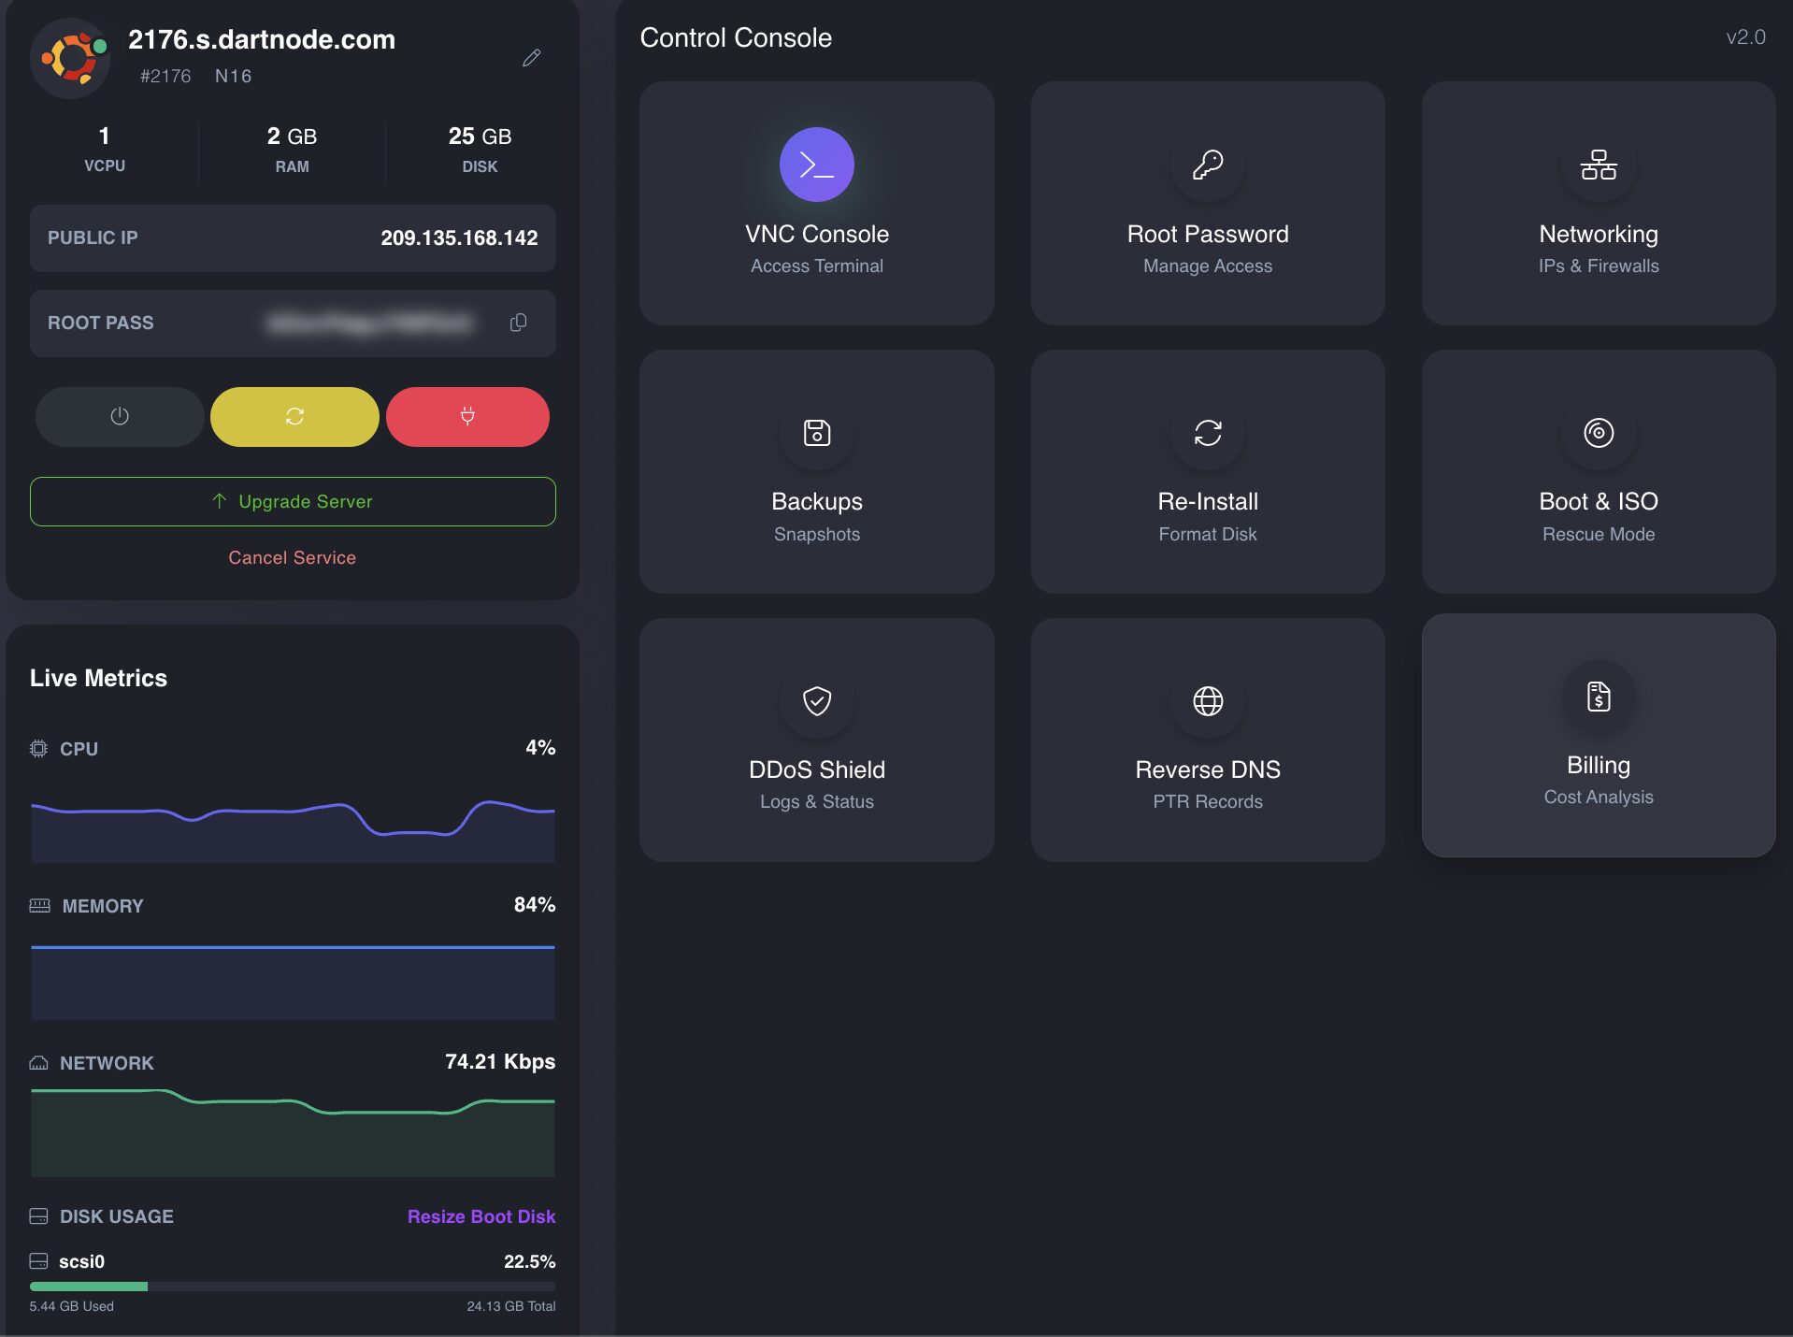Click the Cancel Service link
Screen dimensions: 1793x1337
pyautogui.click(x=292, y=557)
